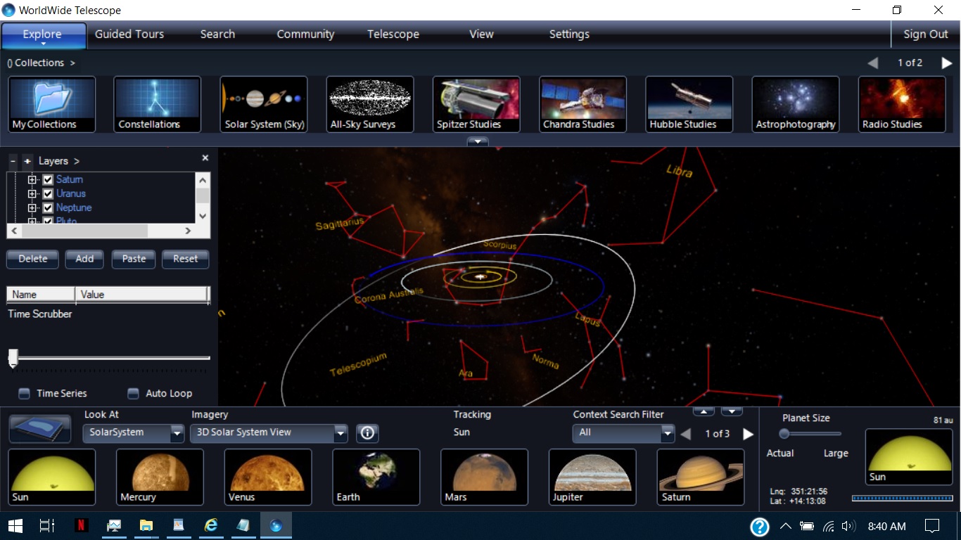Open the My Collections folder icon
The width and height of the screenshot is (961, 540).
coord(51,104)
